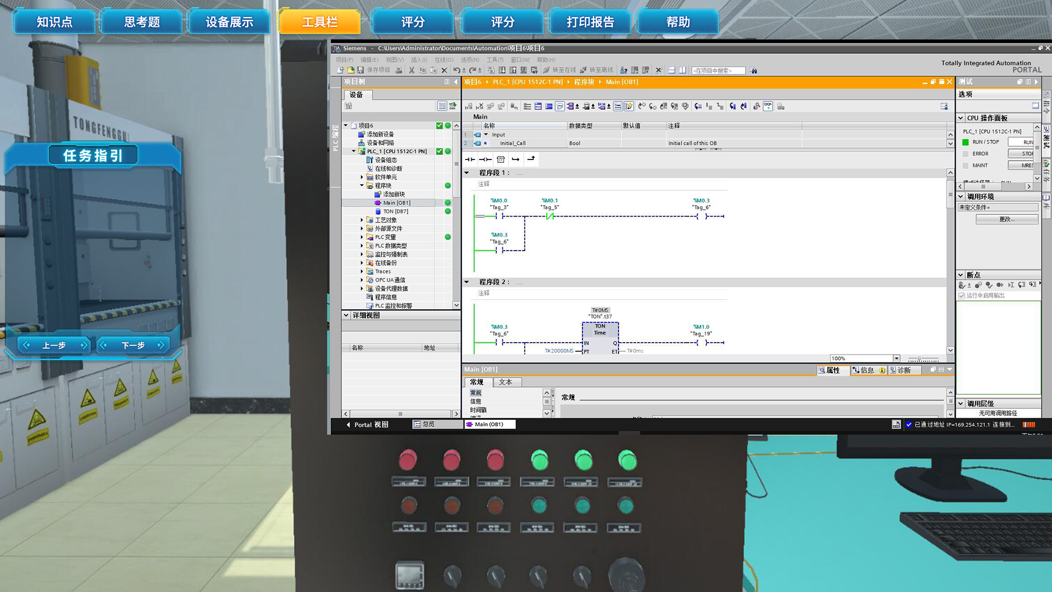Click the 更改... button
This screenshot has width=1052, height=592.
pos(1007,219)
